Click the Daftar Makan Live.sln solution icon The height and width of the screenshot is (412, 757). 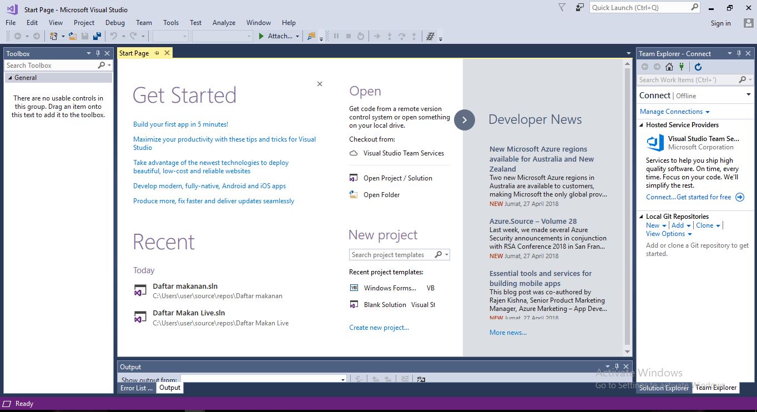coord(140,317)
